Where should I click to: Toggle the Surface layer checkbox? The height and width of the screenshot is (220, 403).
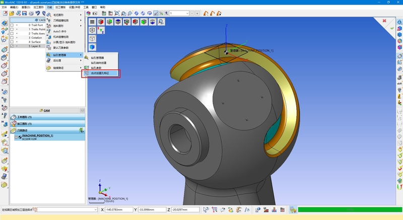tap(12, 42)
